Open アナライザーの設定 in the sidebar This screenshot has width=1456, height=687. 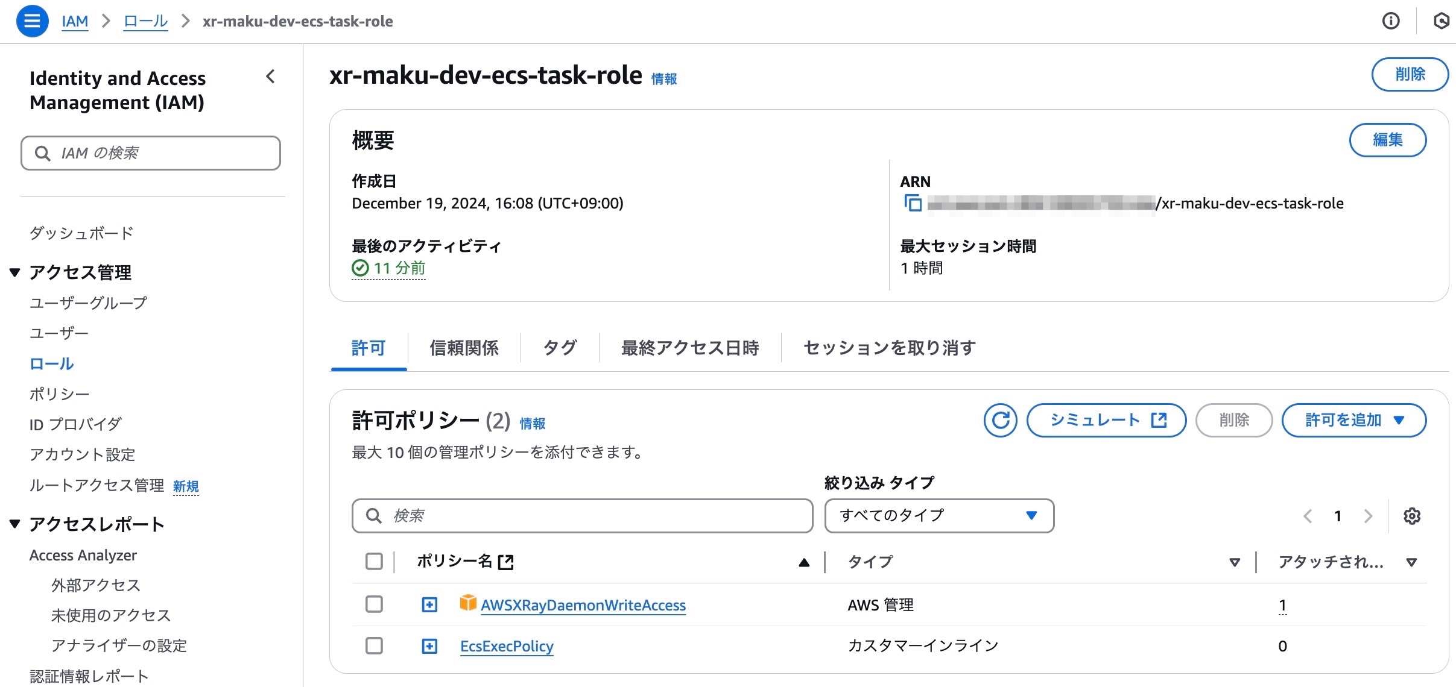point(119,645)
